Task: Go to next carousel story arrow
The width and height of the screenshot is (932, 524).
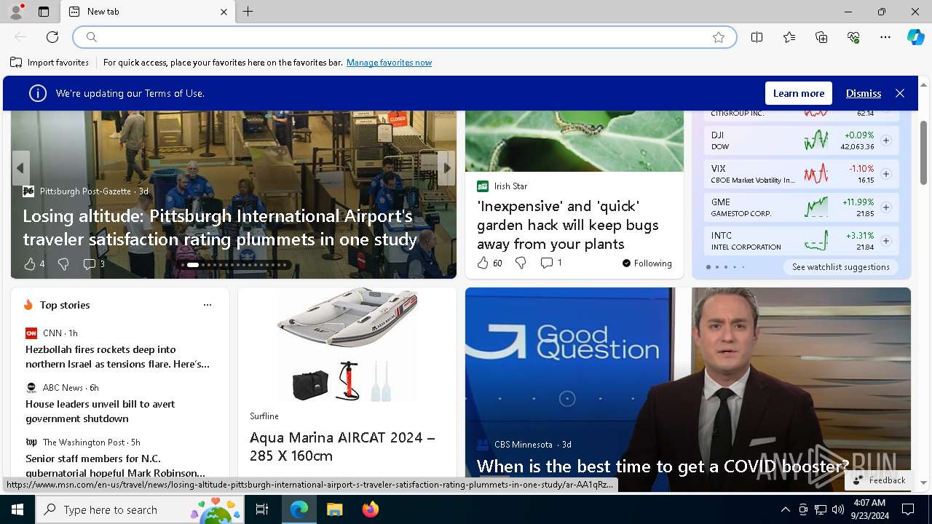Action: click(x=447, y=168)
